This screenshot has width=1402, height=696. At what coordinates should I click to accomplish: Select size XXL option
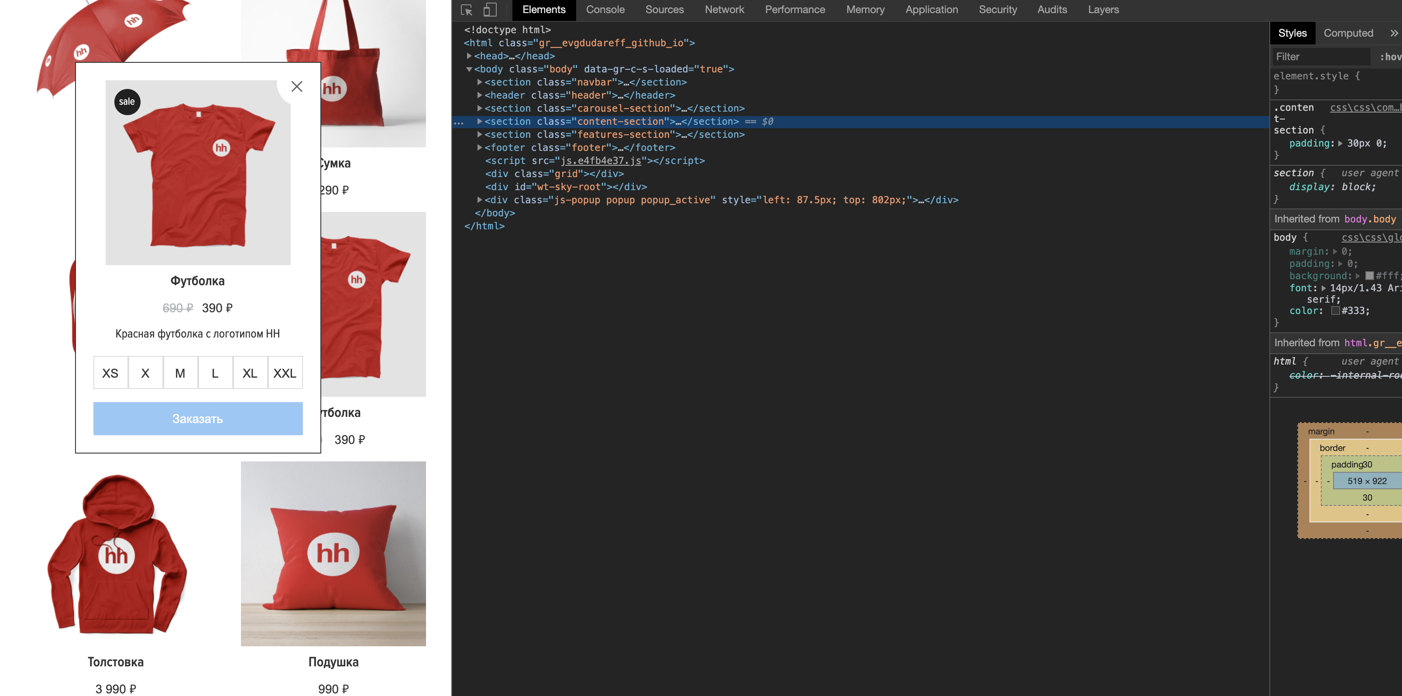coord(285,373)
